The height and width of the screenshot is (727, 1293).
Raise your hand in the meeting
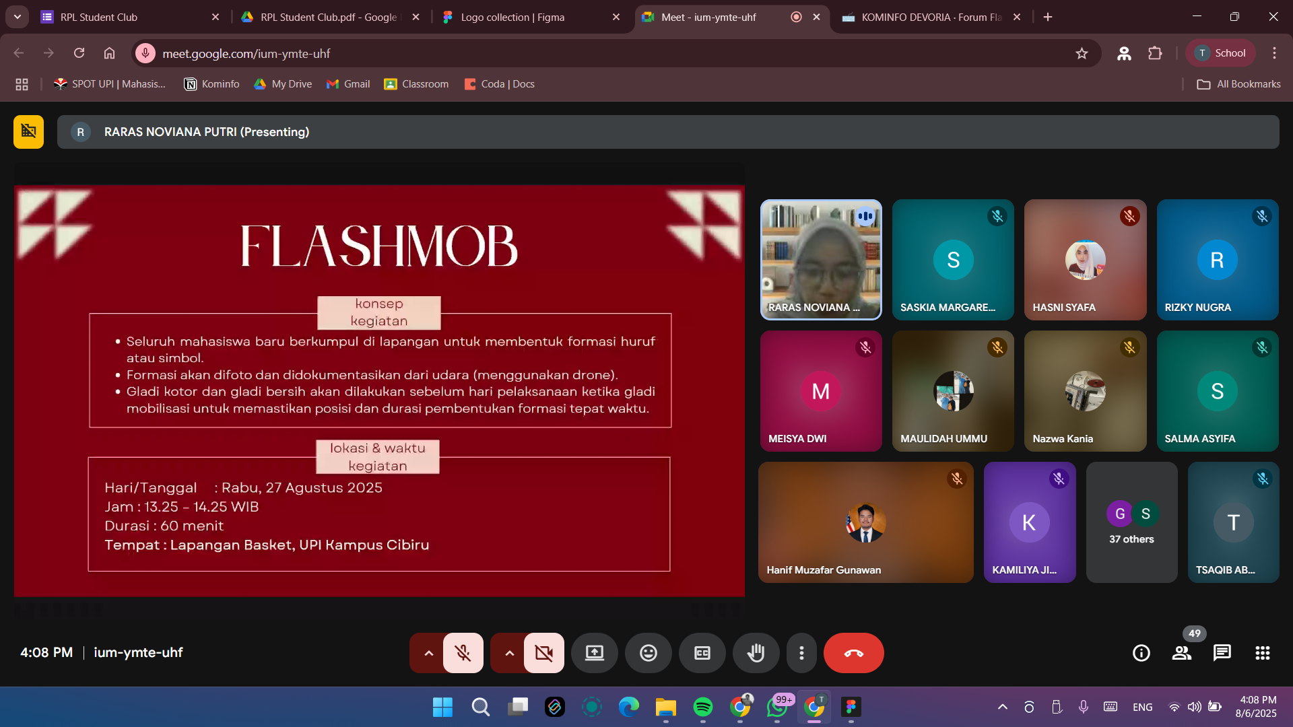pos(756,652)
